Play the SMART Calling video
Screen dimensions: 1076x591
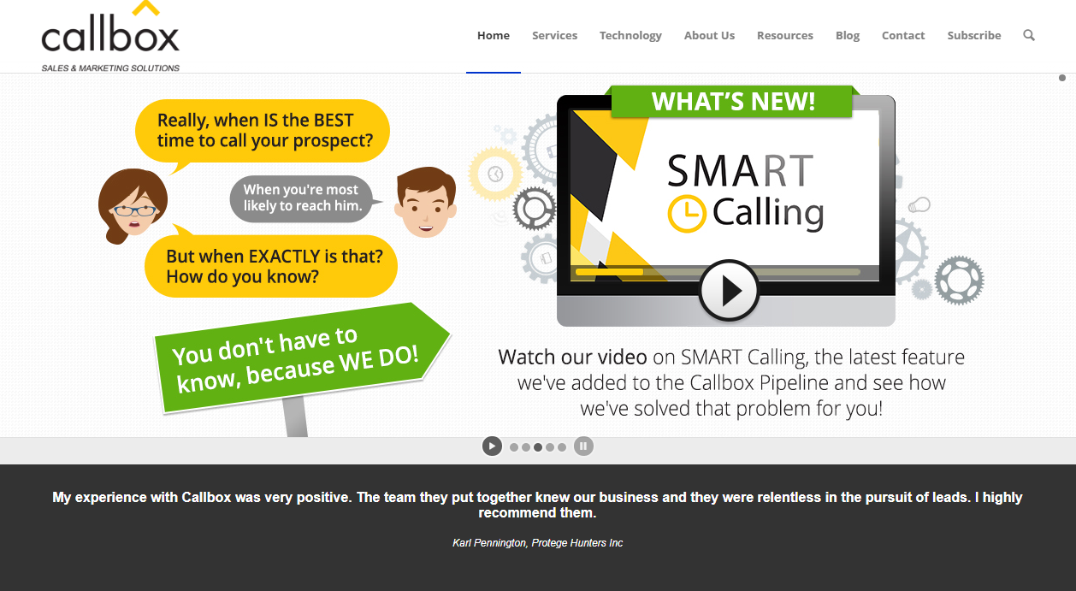click(729, 291)
